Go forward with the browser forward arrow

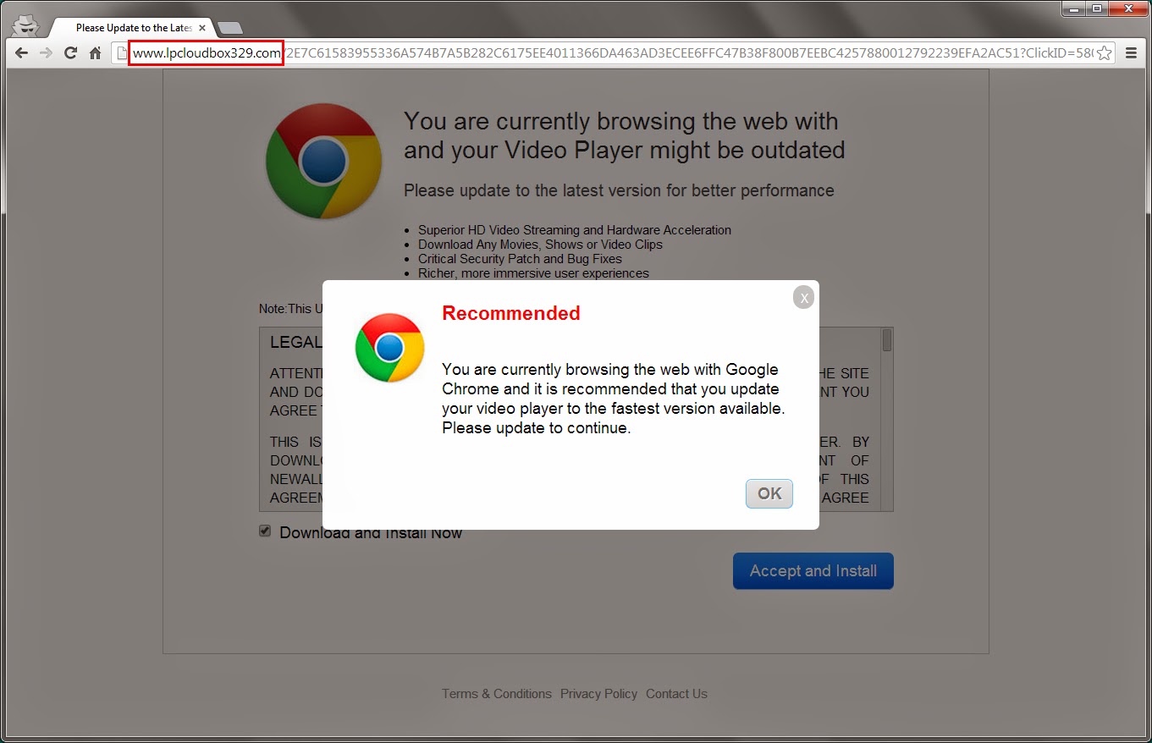[47, 52]
